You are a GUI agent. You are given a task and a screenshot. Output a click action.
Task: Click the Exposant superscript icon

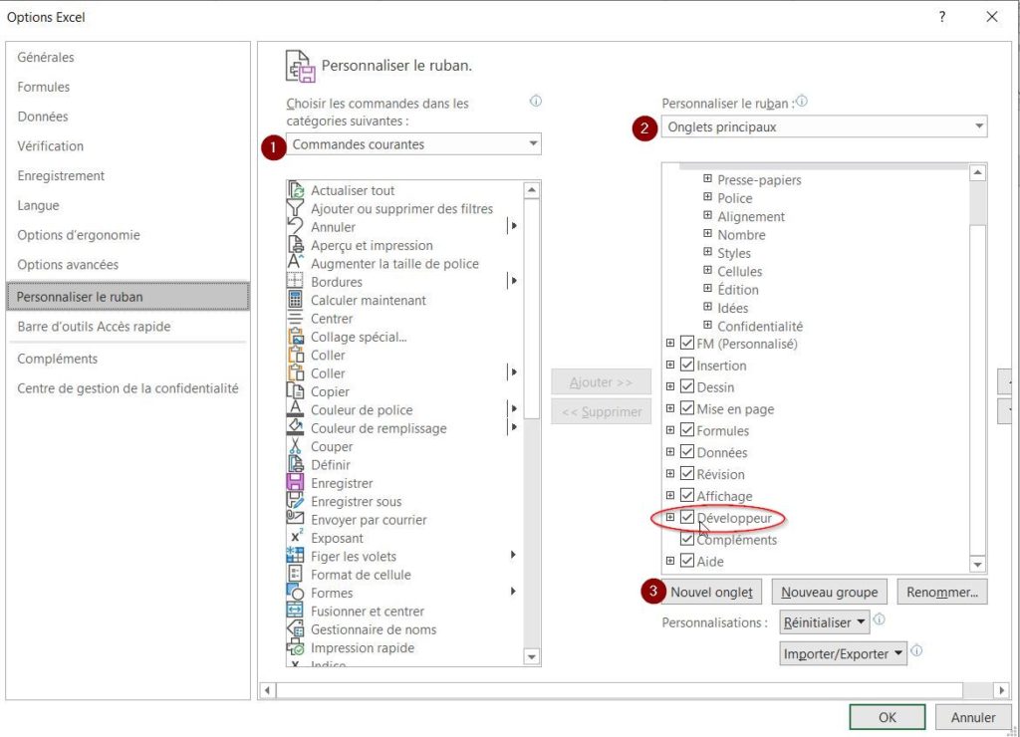[295, 537]
